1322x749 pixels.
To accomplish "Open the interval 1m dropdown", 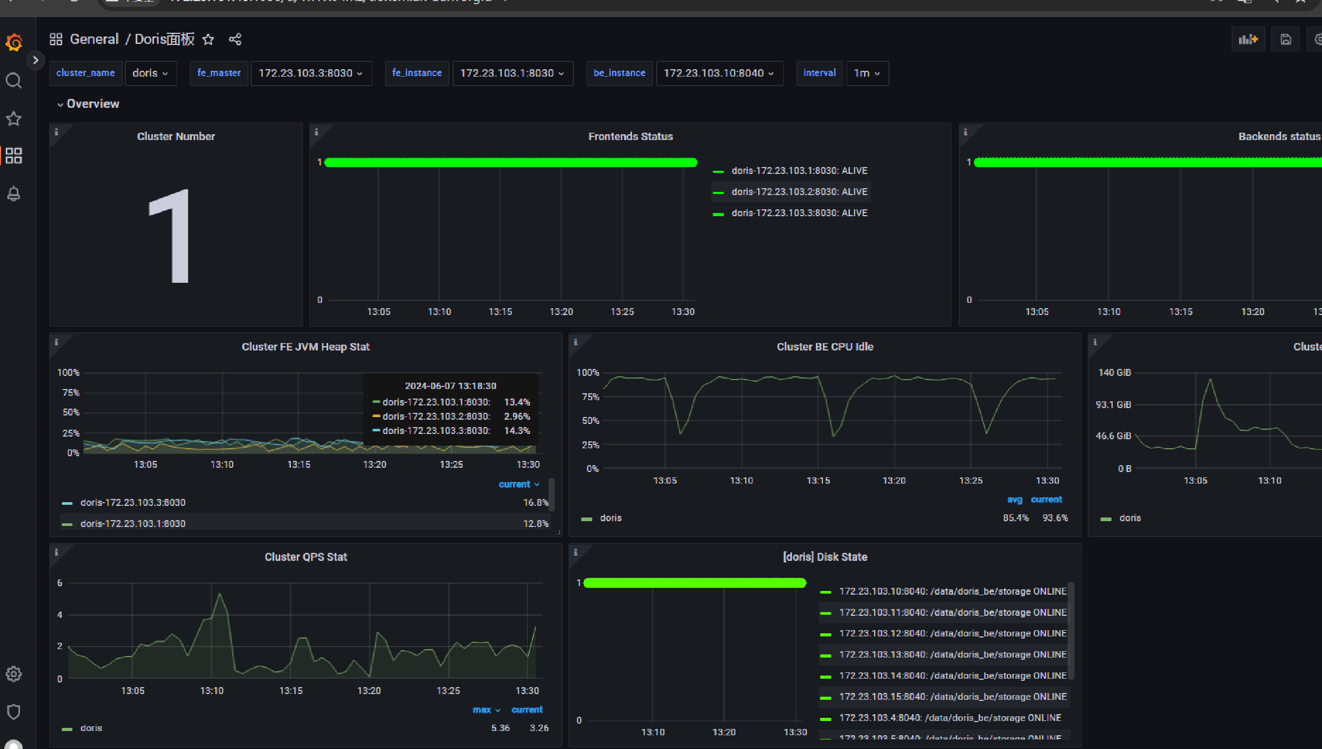I will [867, 73].
